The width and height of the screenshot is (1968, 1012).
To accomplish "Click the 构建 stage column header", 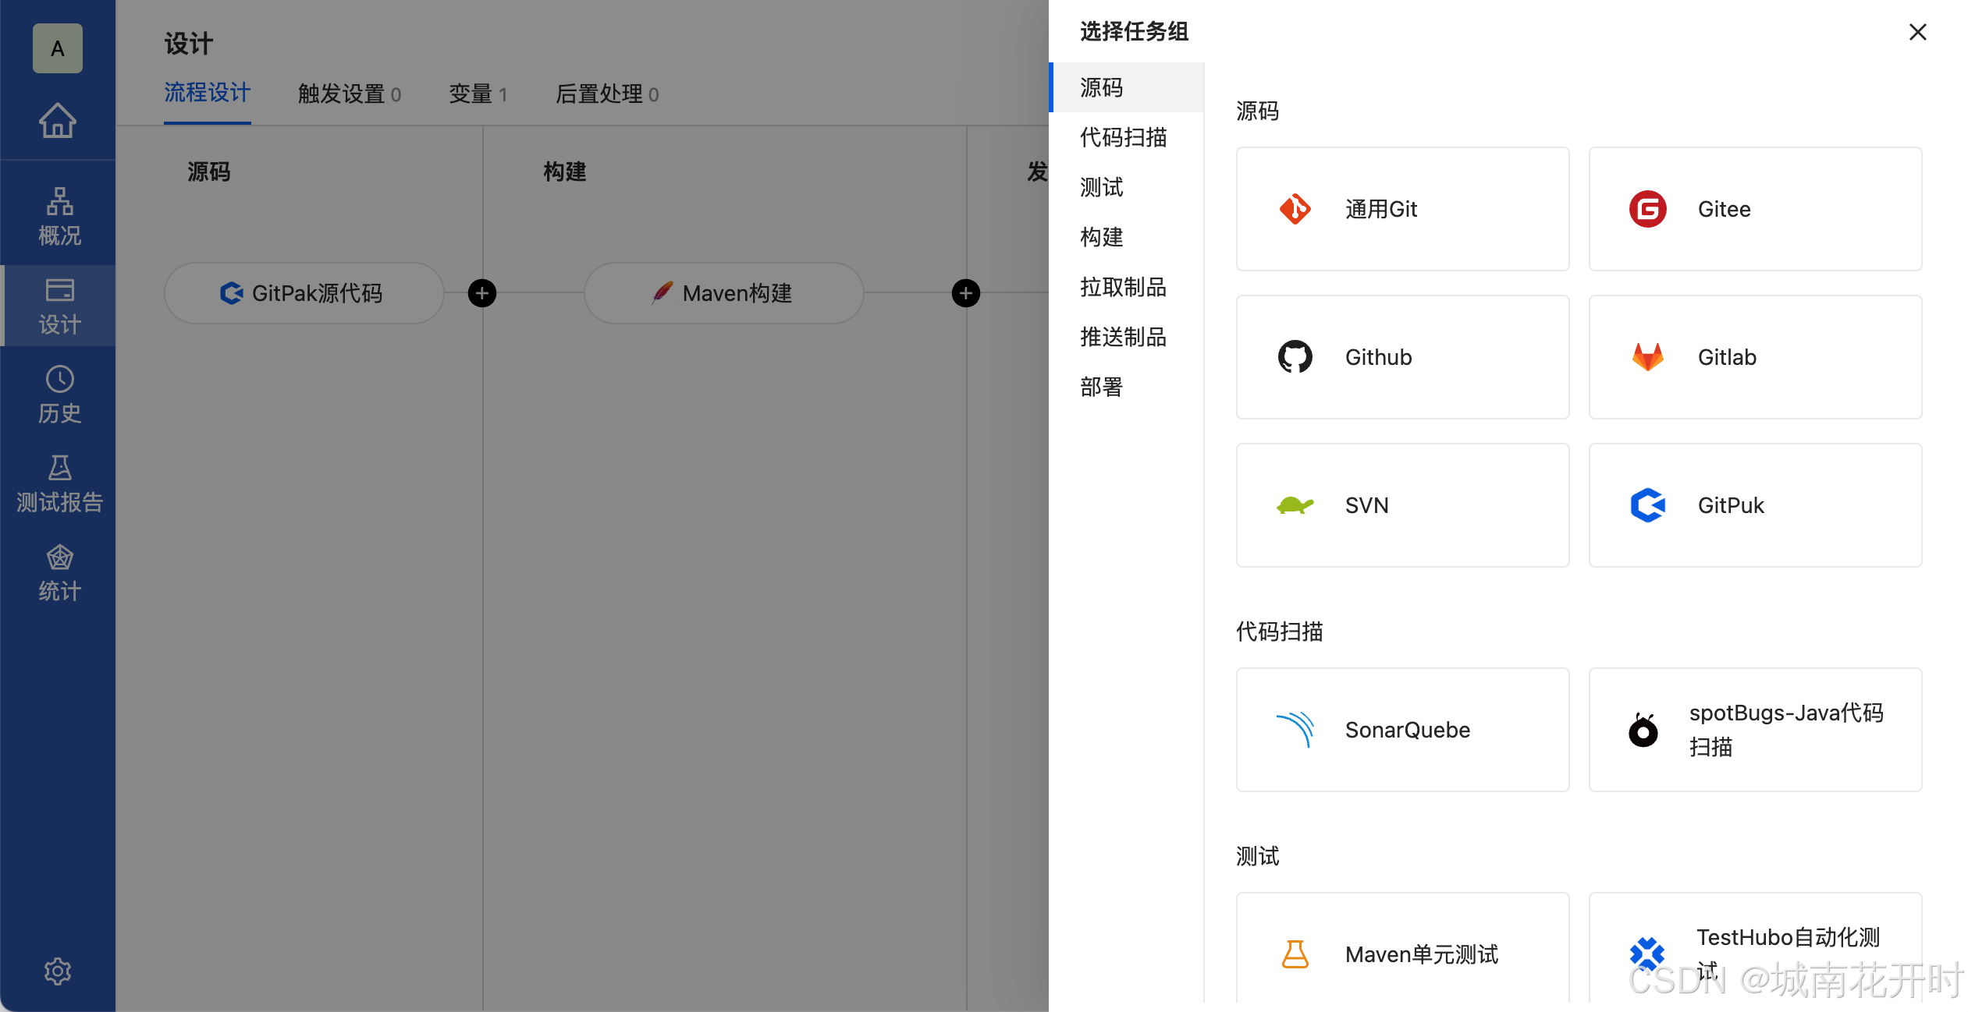I will tap(565, 172).
